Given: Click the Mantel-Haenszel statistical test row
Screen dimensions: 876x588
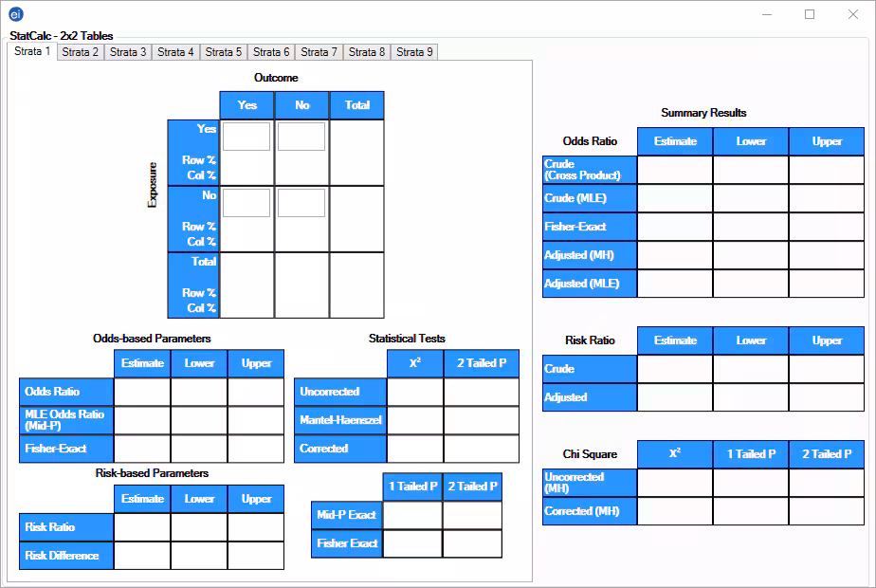Looking at the screenshot, I should (339, 419).
